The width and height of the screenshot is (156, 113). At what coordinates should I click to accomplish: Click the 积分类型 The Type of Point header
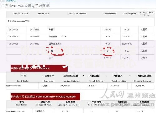43,103
